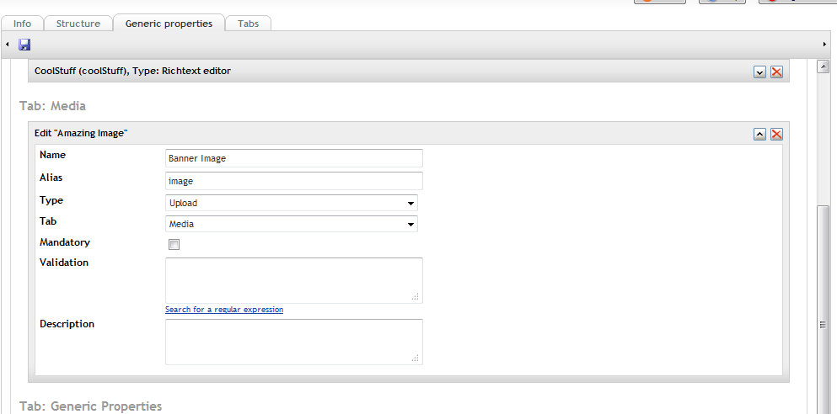Click inside the Validation text area
Image resolution: width=837 pixels, height=414 pixels.
294,281
